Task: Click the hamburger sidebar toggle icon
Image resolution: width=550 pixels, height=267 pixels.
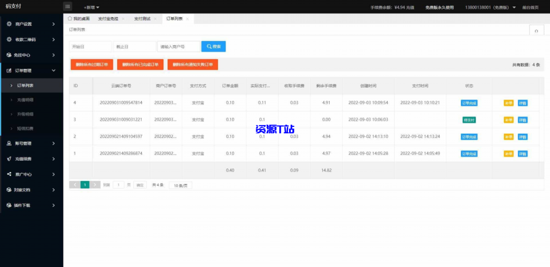Action: click(x=68, y=6)
